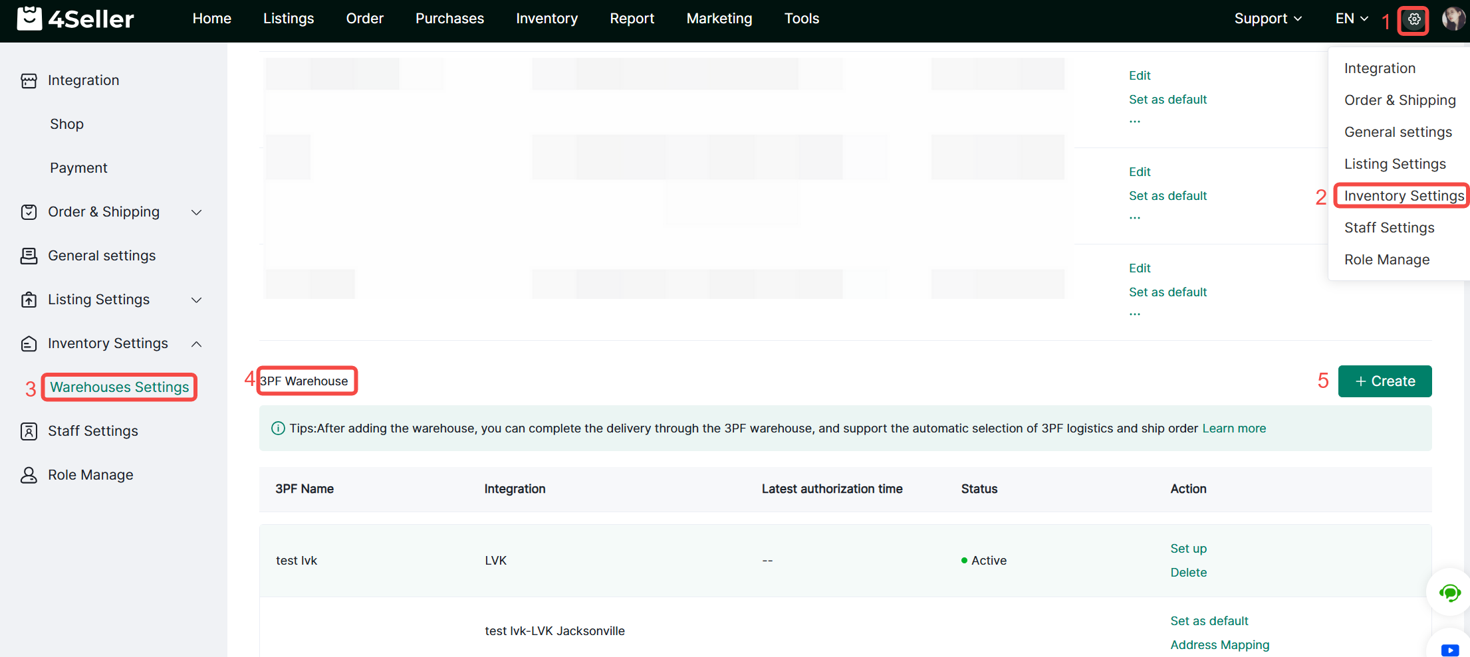Click the green Create button
The image size is (1470, 657).
(1384, 381)
